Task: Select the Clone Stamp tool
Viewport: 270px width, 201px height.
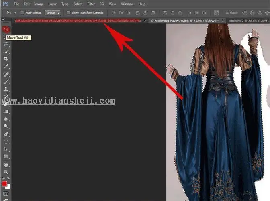Action: click(x=6, y=89)
